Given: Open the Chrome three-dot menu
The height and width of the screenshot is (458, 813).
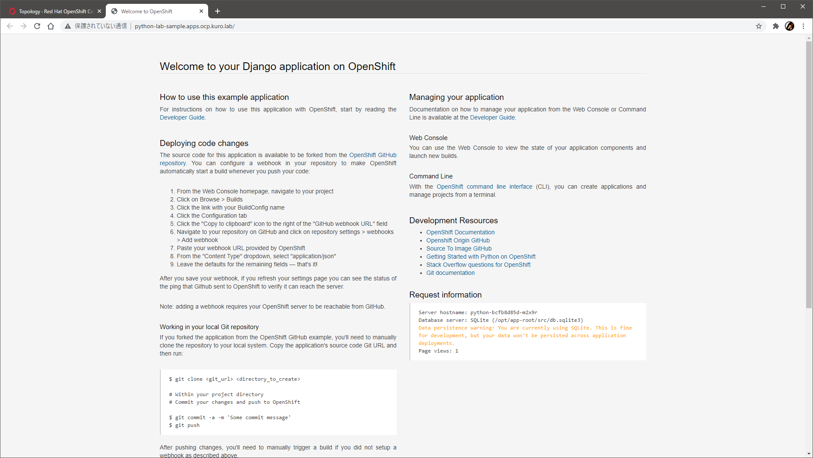Looking at the screenshot, I should 803,26.
